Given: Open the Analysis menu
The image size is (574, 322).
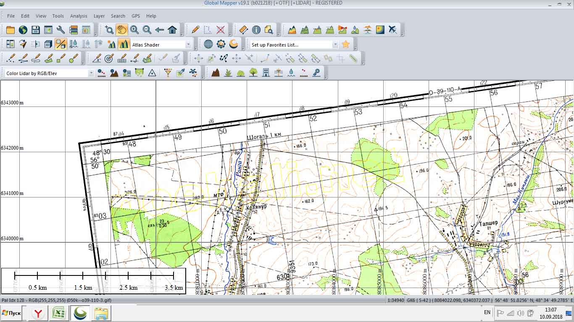Looking at the screenshot, I should [x=79, y=16].
